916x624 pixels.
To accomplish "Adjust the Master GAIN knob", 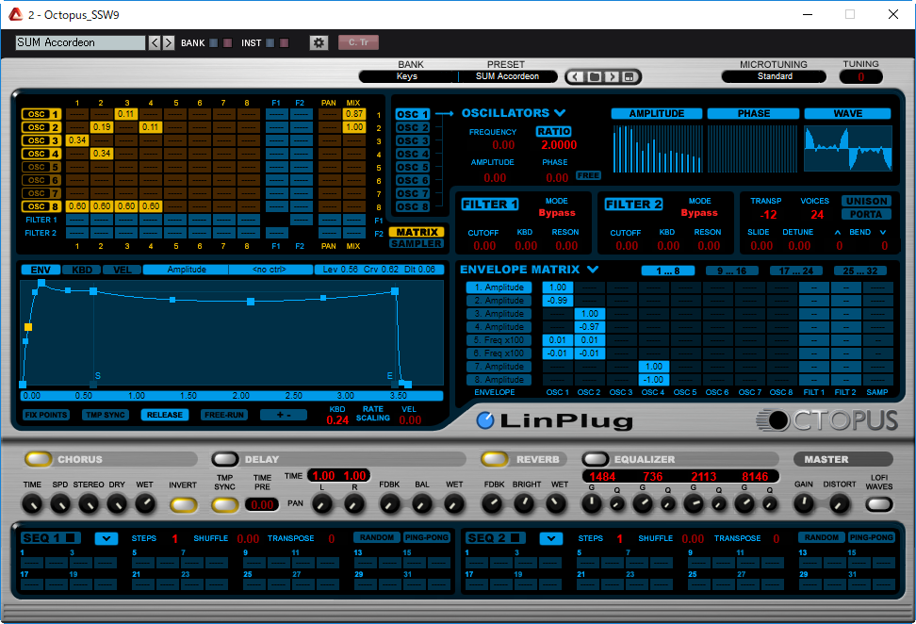I will [x=804, y=503].
